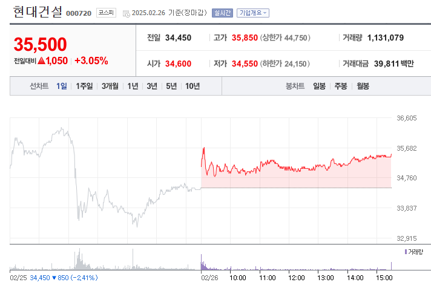Image resolution: width=431 pixels, height=285 pixels.
Task: Click the 12:00 time axis label
Action: click(x=297, y=278)
